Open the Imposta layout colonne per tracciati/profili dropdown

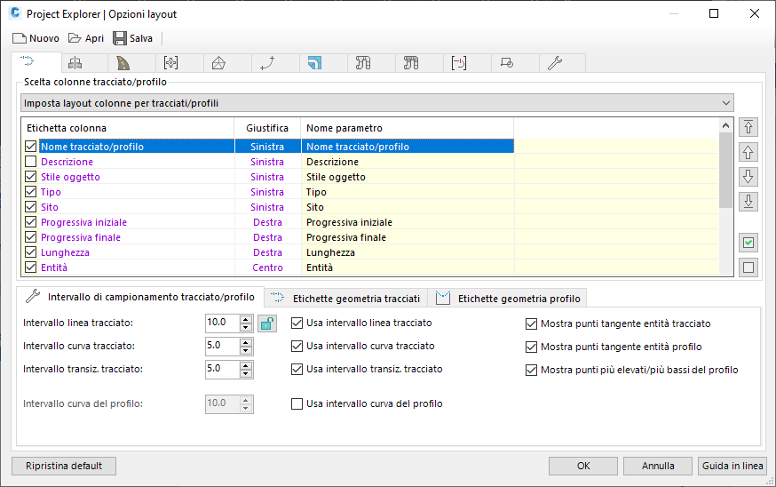tap(377, 103)
